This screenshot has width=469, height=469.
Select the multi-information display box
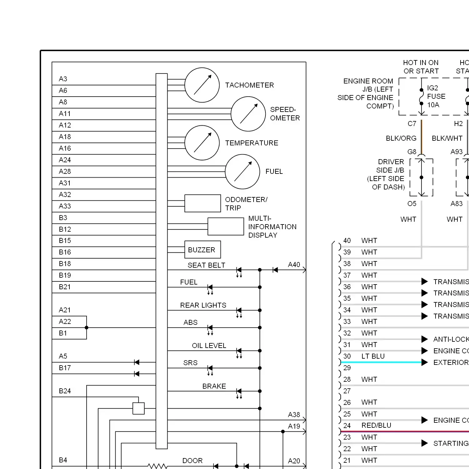226,226
